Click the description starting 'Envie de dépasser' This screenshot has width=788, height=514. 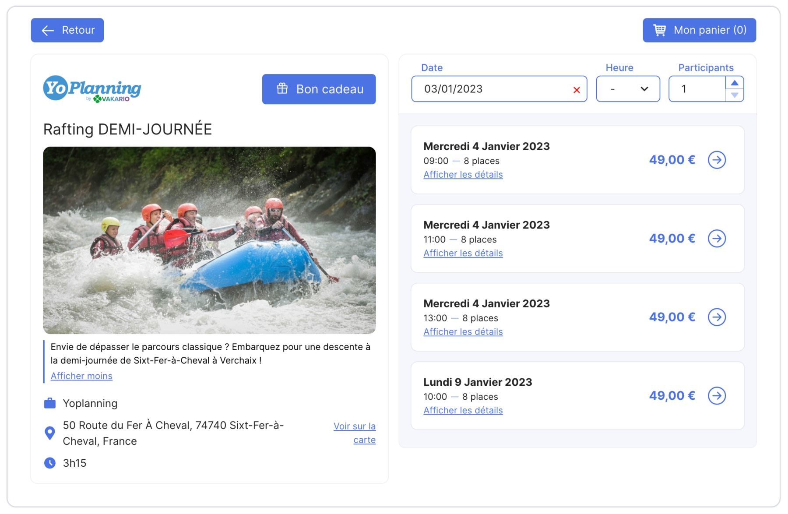[x=210, y=354]
